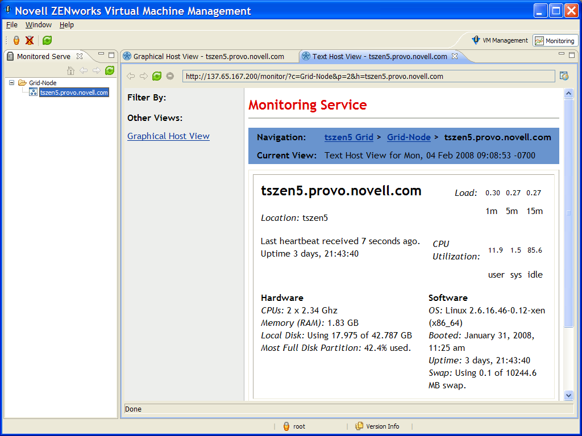This screenshot has width=582, height=436.
Task: Click the logout icon with red X
Action: tap(30, 40)
